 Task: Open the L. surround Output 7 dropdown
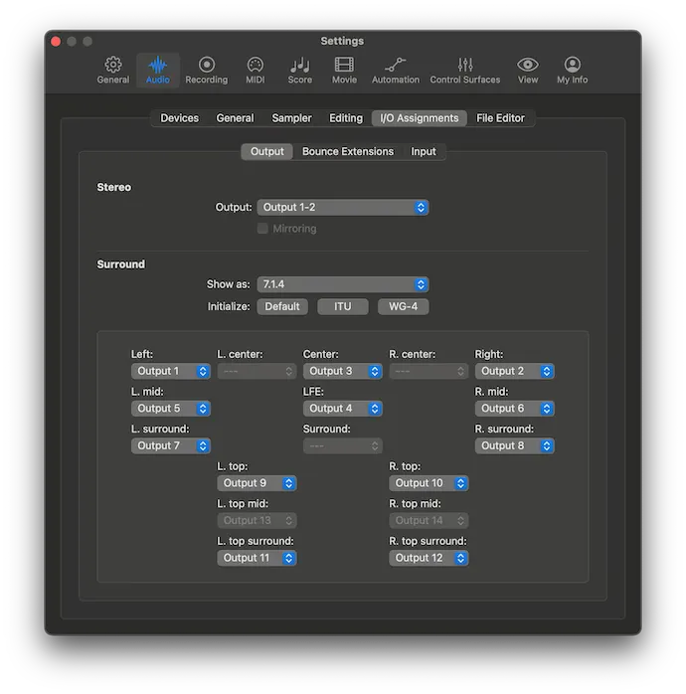170,445
